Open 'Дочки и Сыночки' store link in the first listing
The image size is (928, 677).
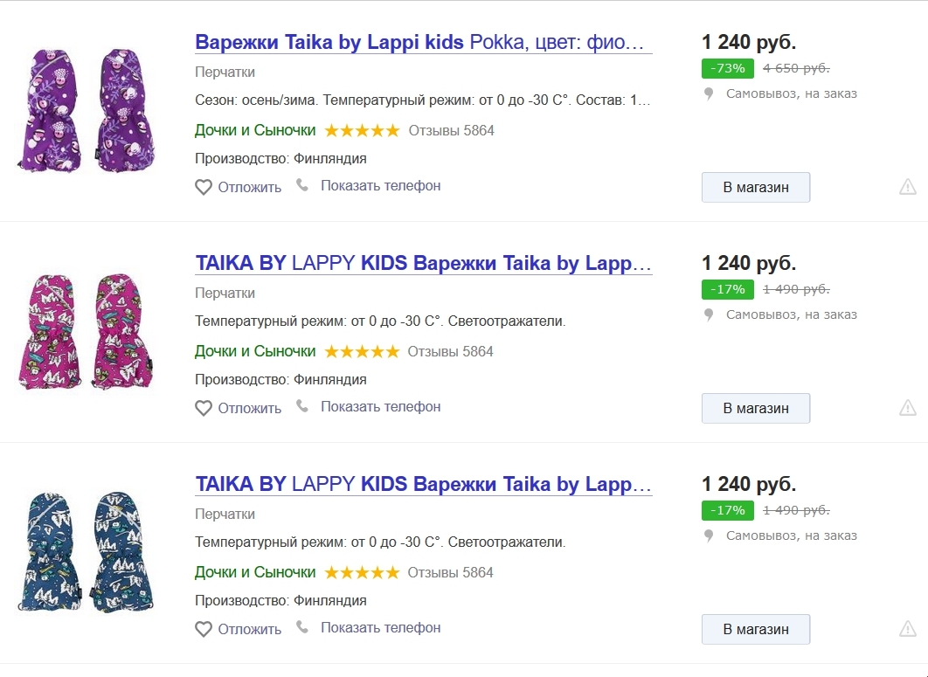[255, 130]
